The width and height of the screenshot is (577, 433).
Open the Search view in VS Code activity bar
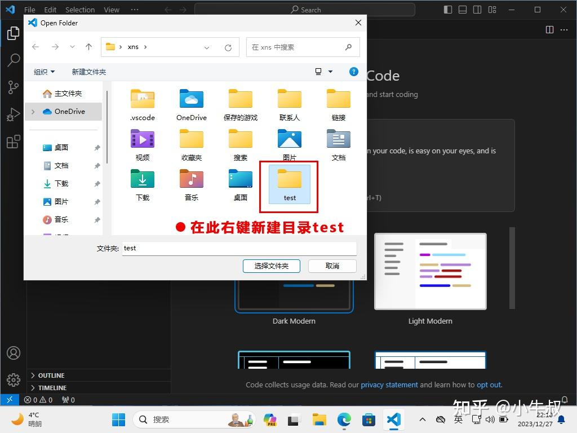(13, 60)
